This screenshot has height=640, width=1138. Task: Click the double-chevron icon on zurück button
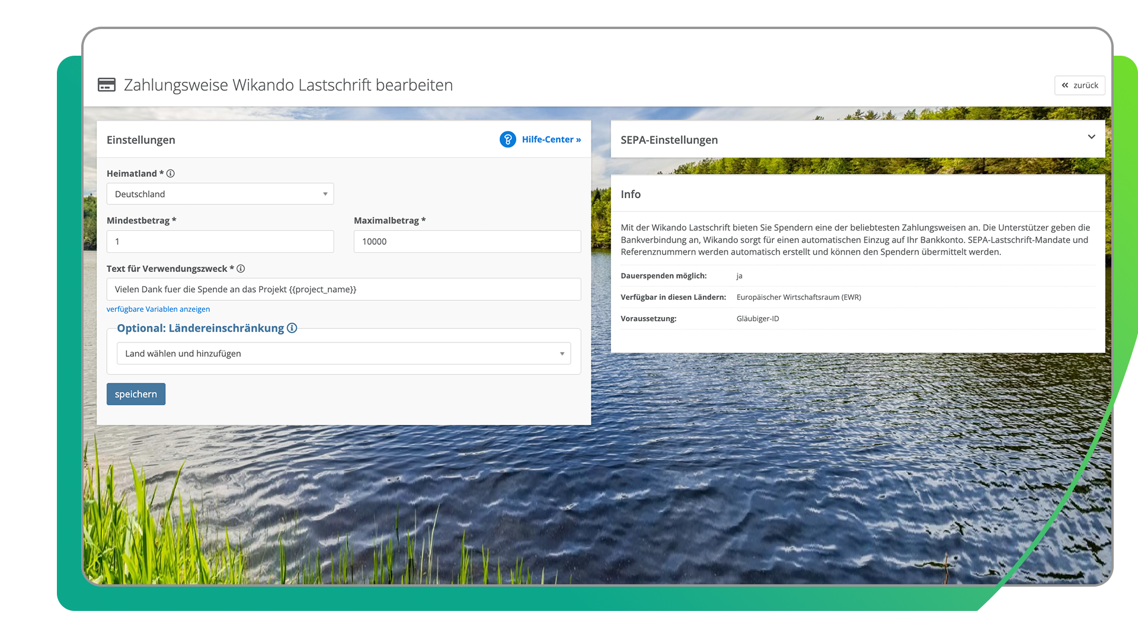1065,85
